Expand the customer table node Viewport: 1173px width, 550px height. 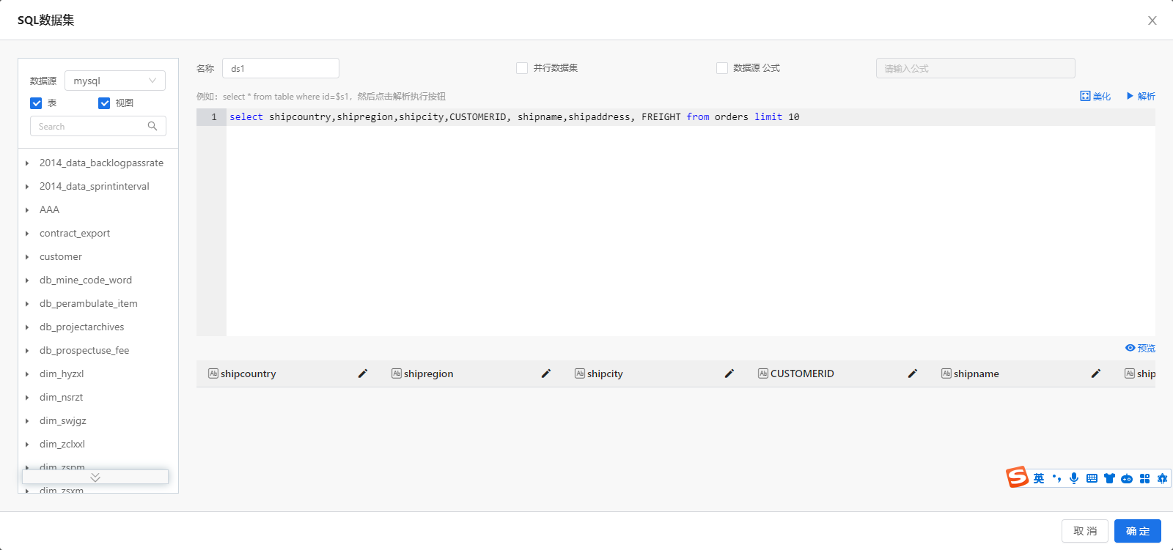click(27, 257)
